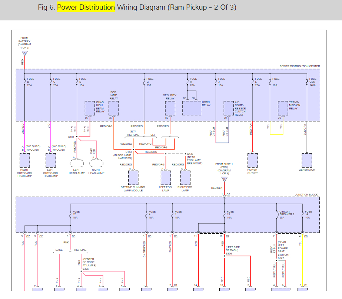This screenshot has height=299, width=342.
Task: Click the Horn Relay box
Action: (192, 108)
